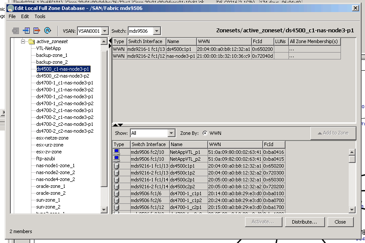Click the blue import zone toolbar icon
The width and height of the screenshot is (365, 243).
26,31
